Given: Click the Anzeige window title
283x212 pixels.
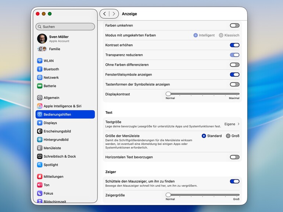Looking at the screenshot, I should tap(129, 14).
